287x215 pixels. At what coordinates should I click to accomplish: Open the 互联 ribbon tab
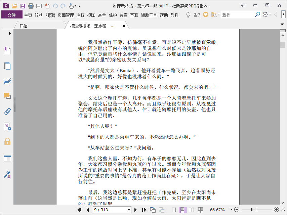coord(134,15)
